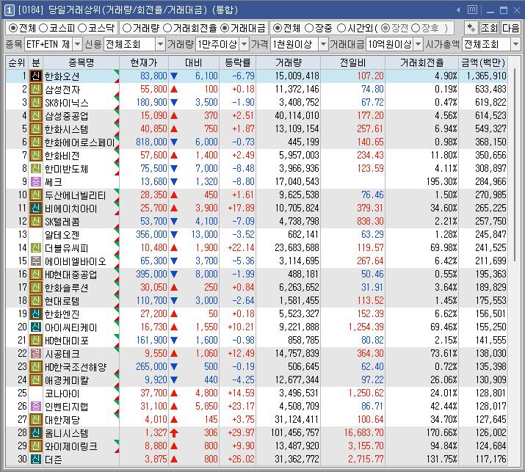Click the window number 1 icon in title bar
Viewport: 525px width, 472px height.
click(9, 10)
